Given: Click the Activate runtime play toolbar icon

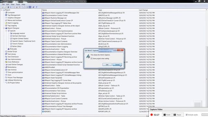Looking at the screenshot, I should pyautogui.click(x=11, y=7).
